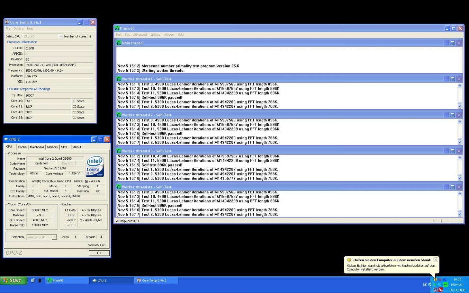Switch to the Memory tab in CPU-Z

pos(52,147)
